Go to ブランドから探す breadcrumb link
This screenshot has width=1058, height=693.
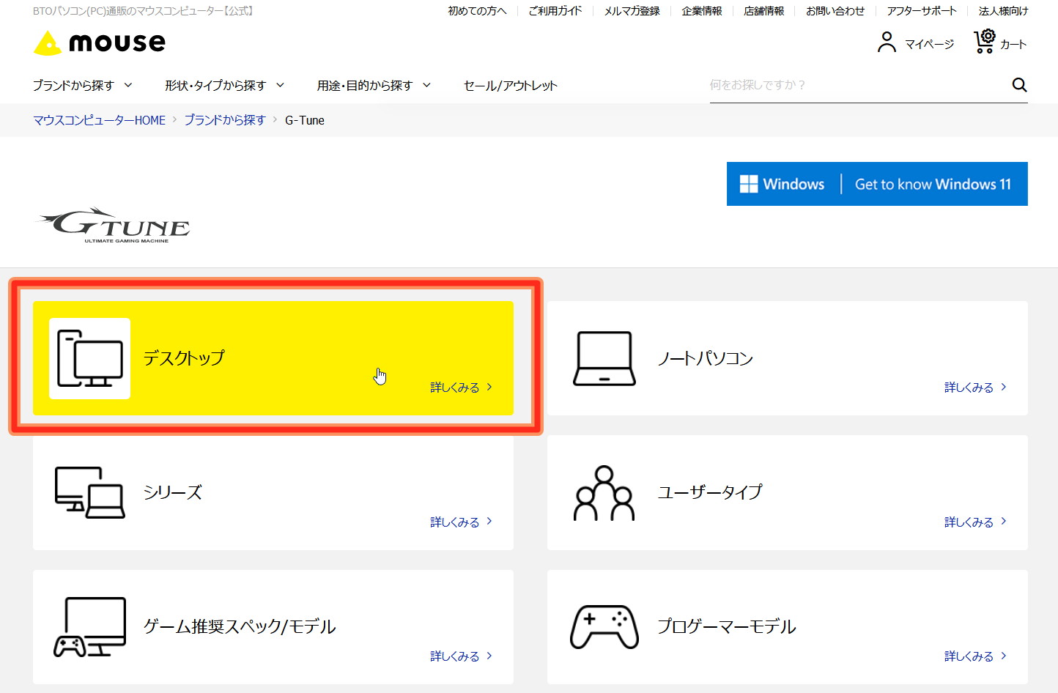225,120
